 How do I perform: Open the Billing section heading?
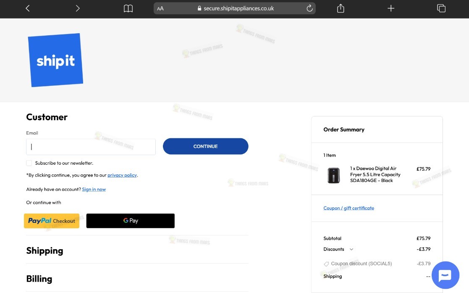[x=39, y=279]
